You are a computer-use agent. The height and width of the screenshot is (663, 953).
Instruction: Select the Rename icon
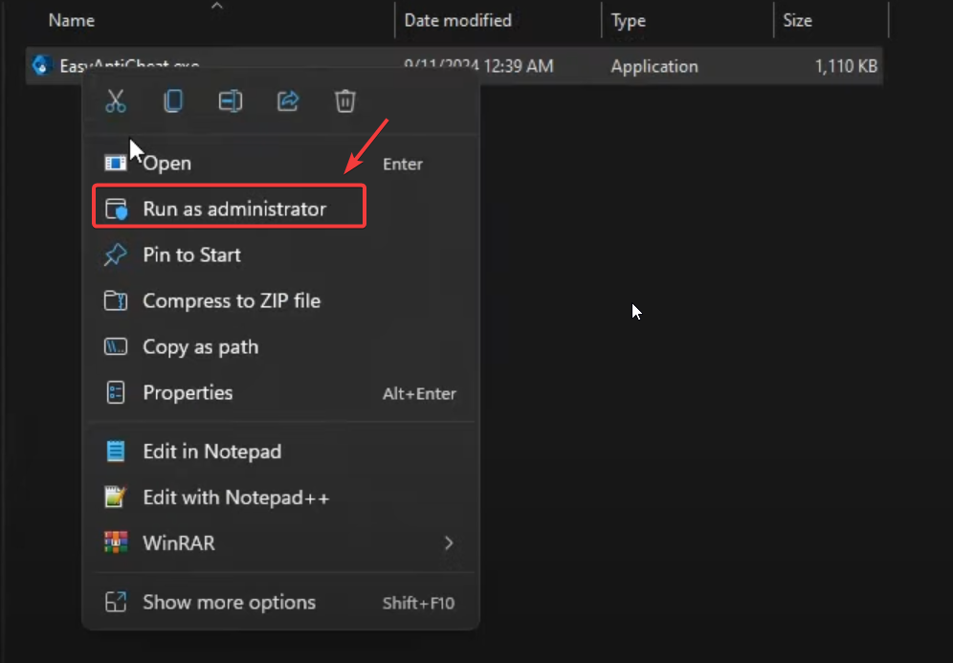231,101
